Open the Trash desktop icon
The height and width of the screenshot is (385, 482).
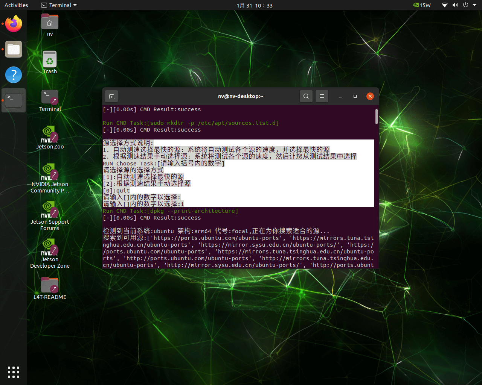pos(50,60)
